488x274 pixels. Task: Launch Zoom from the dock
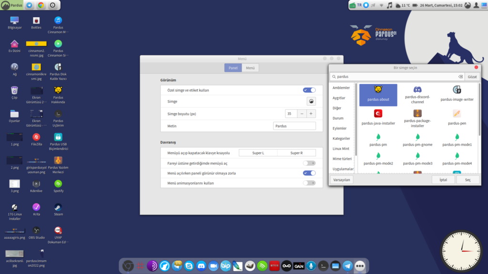213,266
